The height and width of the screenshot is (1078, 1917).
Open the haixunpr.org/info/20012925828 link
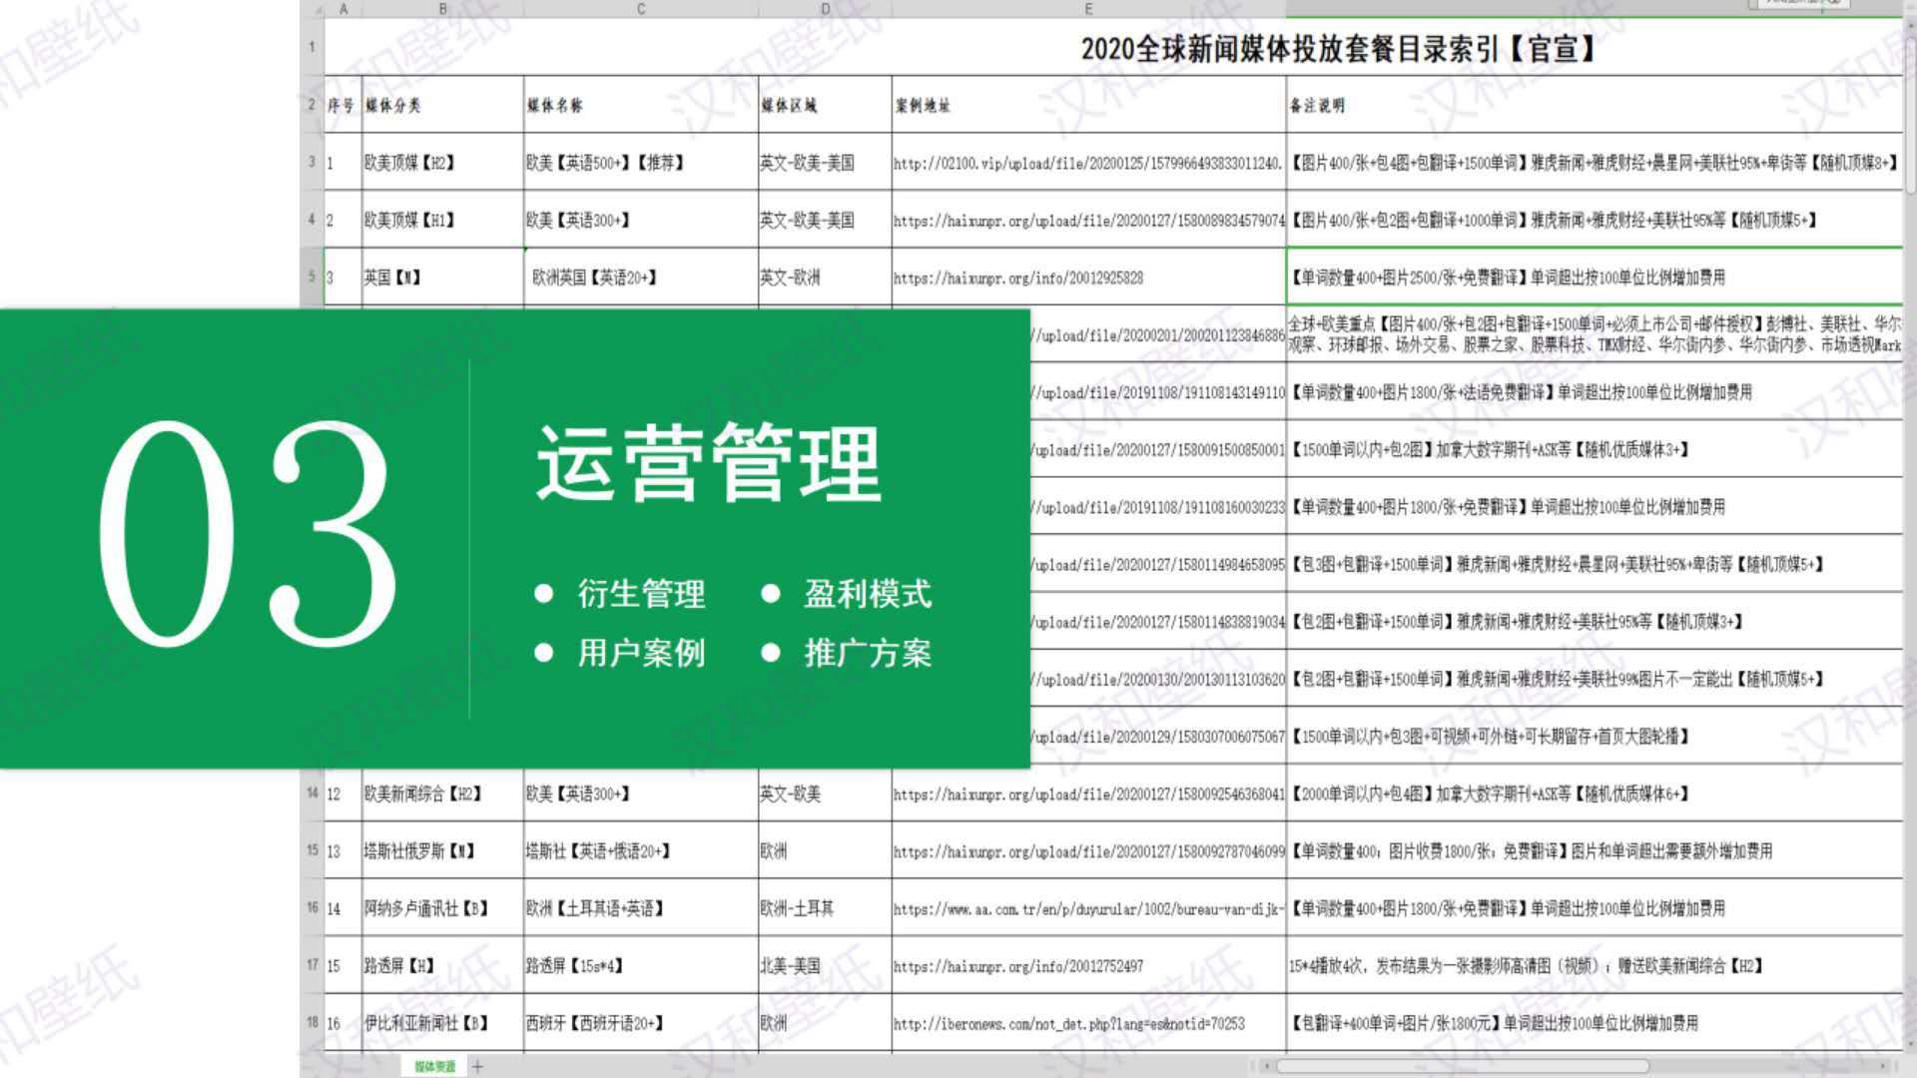click(1018, 277)
